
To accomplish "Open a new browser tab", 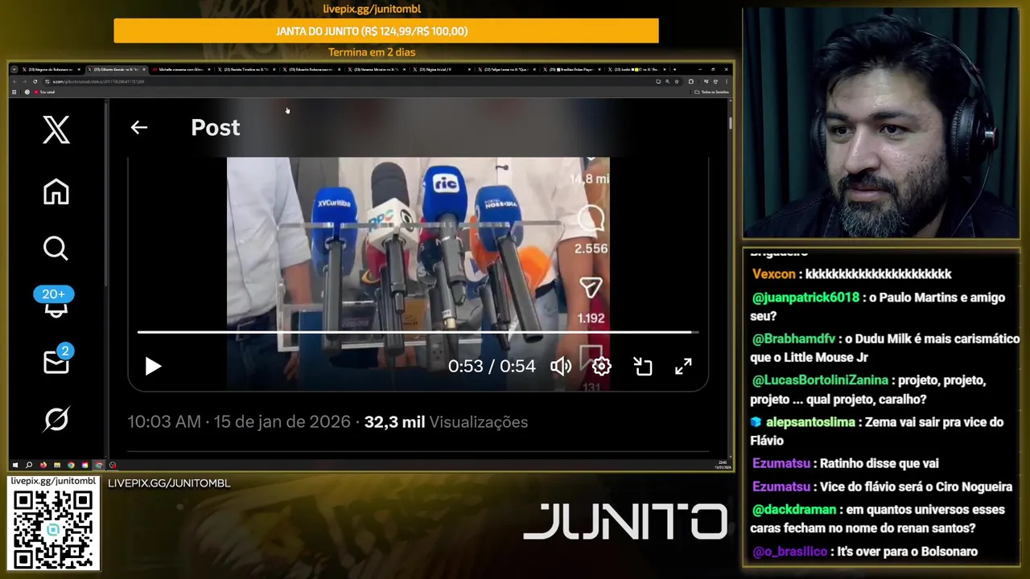I will click(x=674, y=70).
